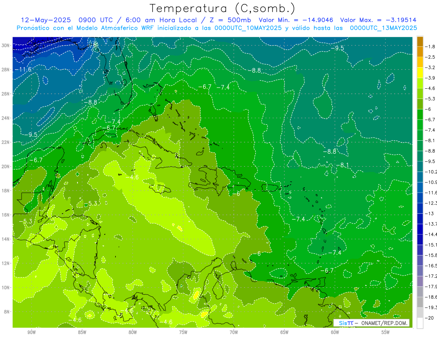Click the "-10.9" color bar label

pyautogui.click(x=432, y=182)
